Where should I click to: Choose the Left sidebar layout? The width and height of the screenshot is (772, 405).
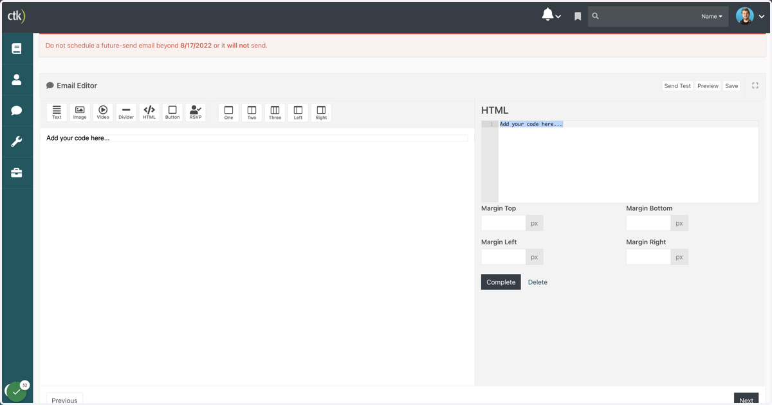click(298, 113)
